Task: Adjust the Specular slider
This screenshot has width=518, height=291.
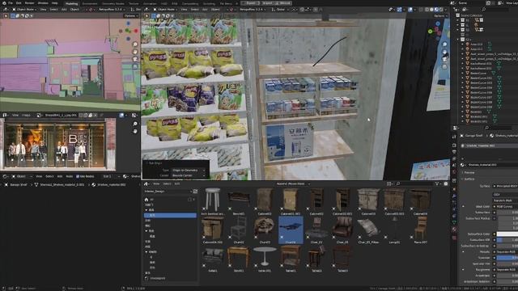Action: pos(507,258)
